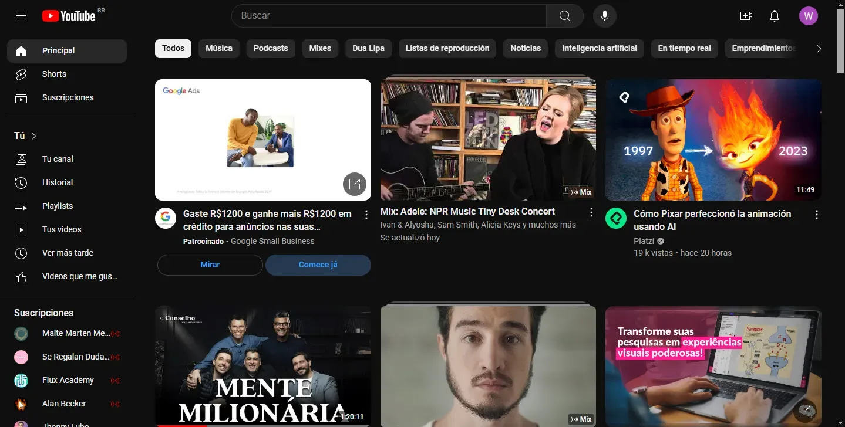Open Google Small Business link
This screenshot has width=845, height=427.
272,241
